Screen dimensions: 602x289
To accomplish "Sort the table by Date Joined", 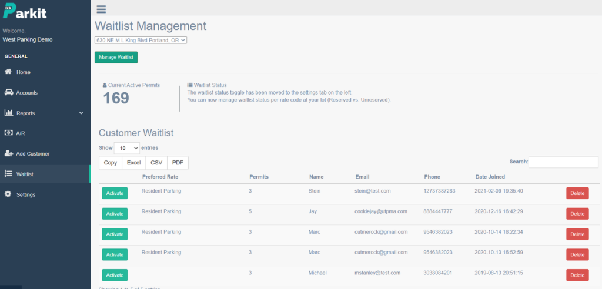I will pos(490,177).
